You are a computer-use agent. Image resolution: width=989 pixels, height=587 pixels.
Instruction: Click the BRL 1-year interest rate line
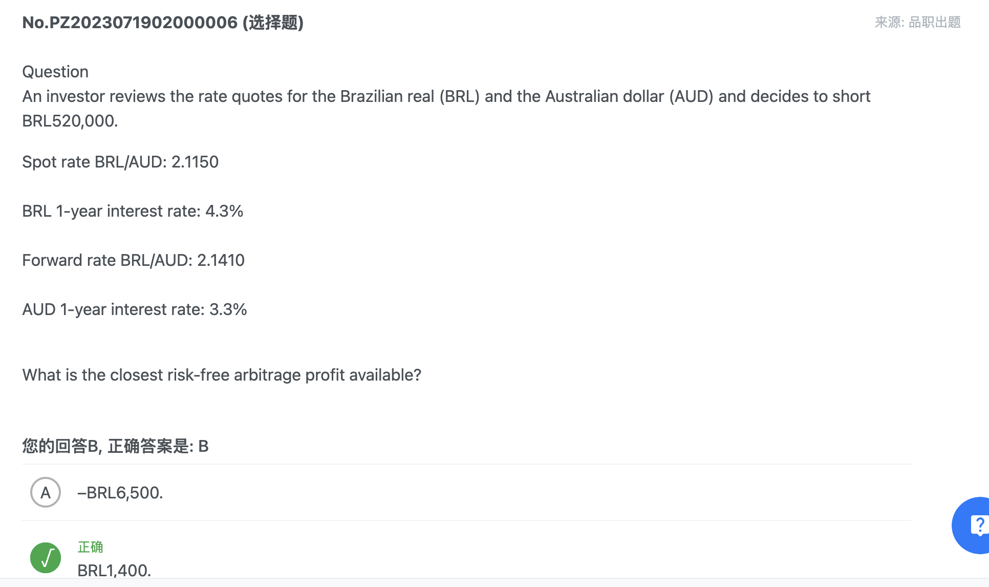[x=133, y=211]
